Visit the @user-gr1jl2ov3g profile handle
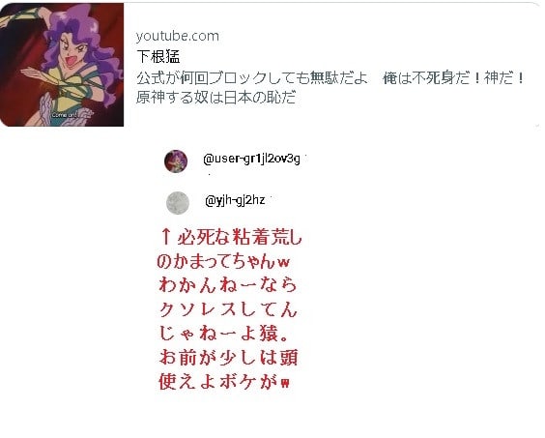 click(x=251, y=159)
